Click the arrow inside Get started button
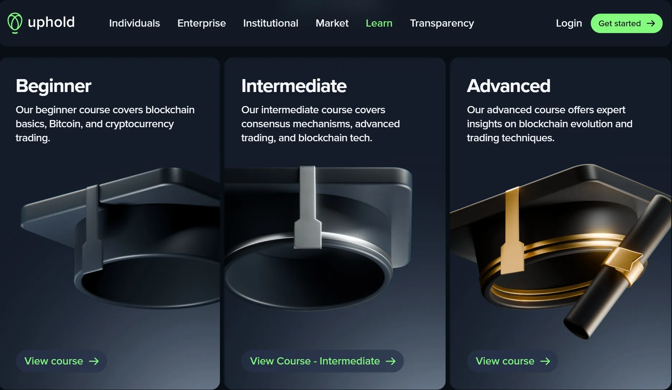 coord(651,23)
